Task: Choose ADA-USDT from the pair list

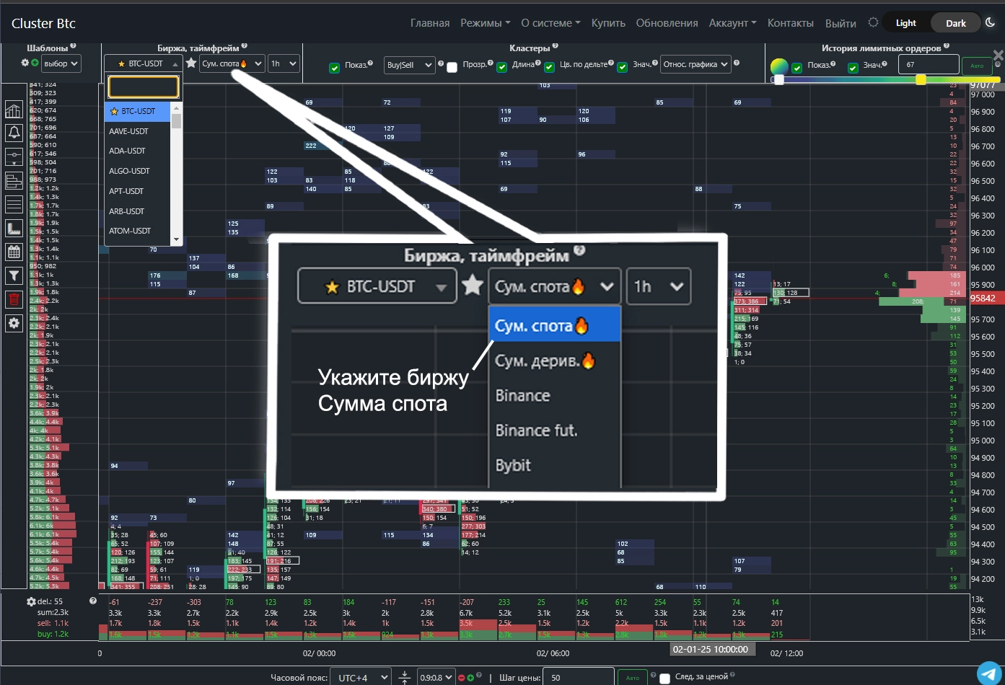Action: [x=127, y=151]
